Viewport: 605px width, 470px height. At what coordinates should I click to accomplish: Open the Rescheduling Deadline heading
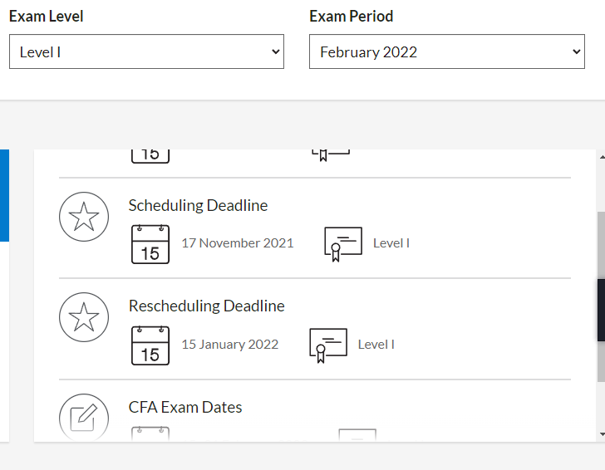tap(206, 306)
